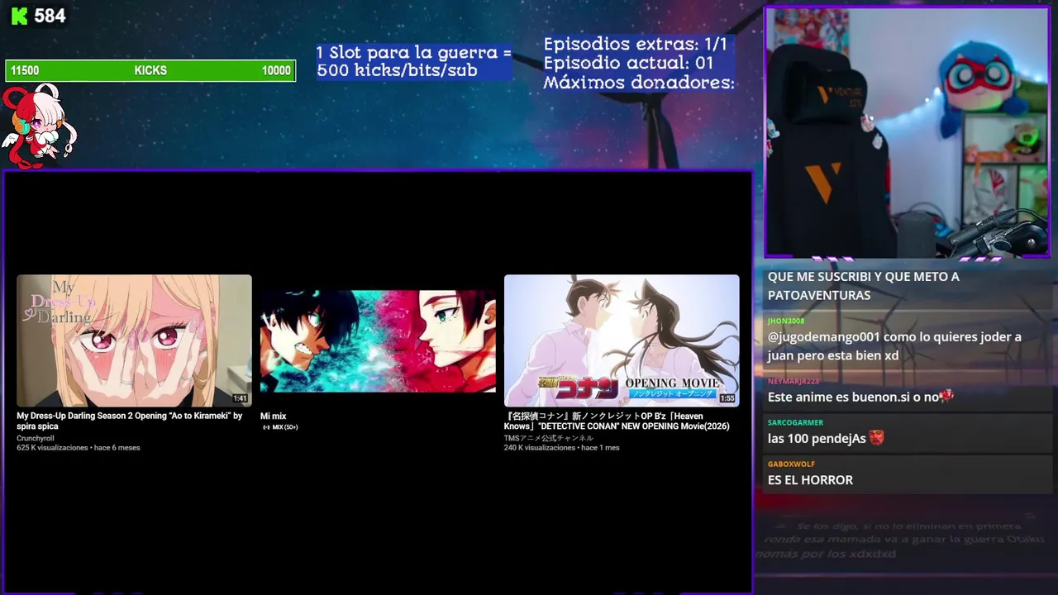Click the Detective Conan Heaven Knows video title
This screenshot has width=1058, height=595.
point(617,421)
